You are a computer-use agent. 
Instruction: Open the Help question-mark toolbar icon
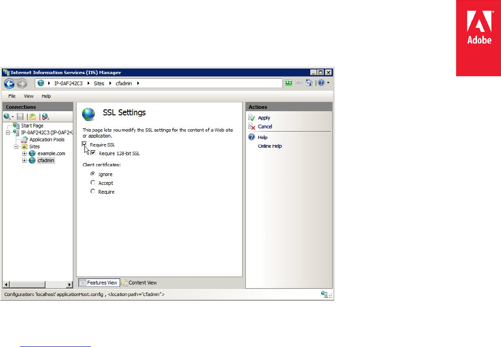(321, 83)
